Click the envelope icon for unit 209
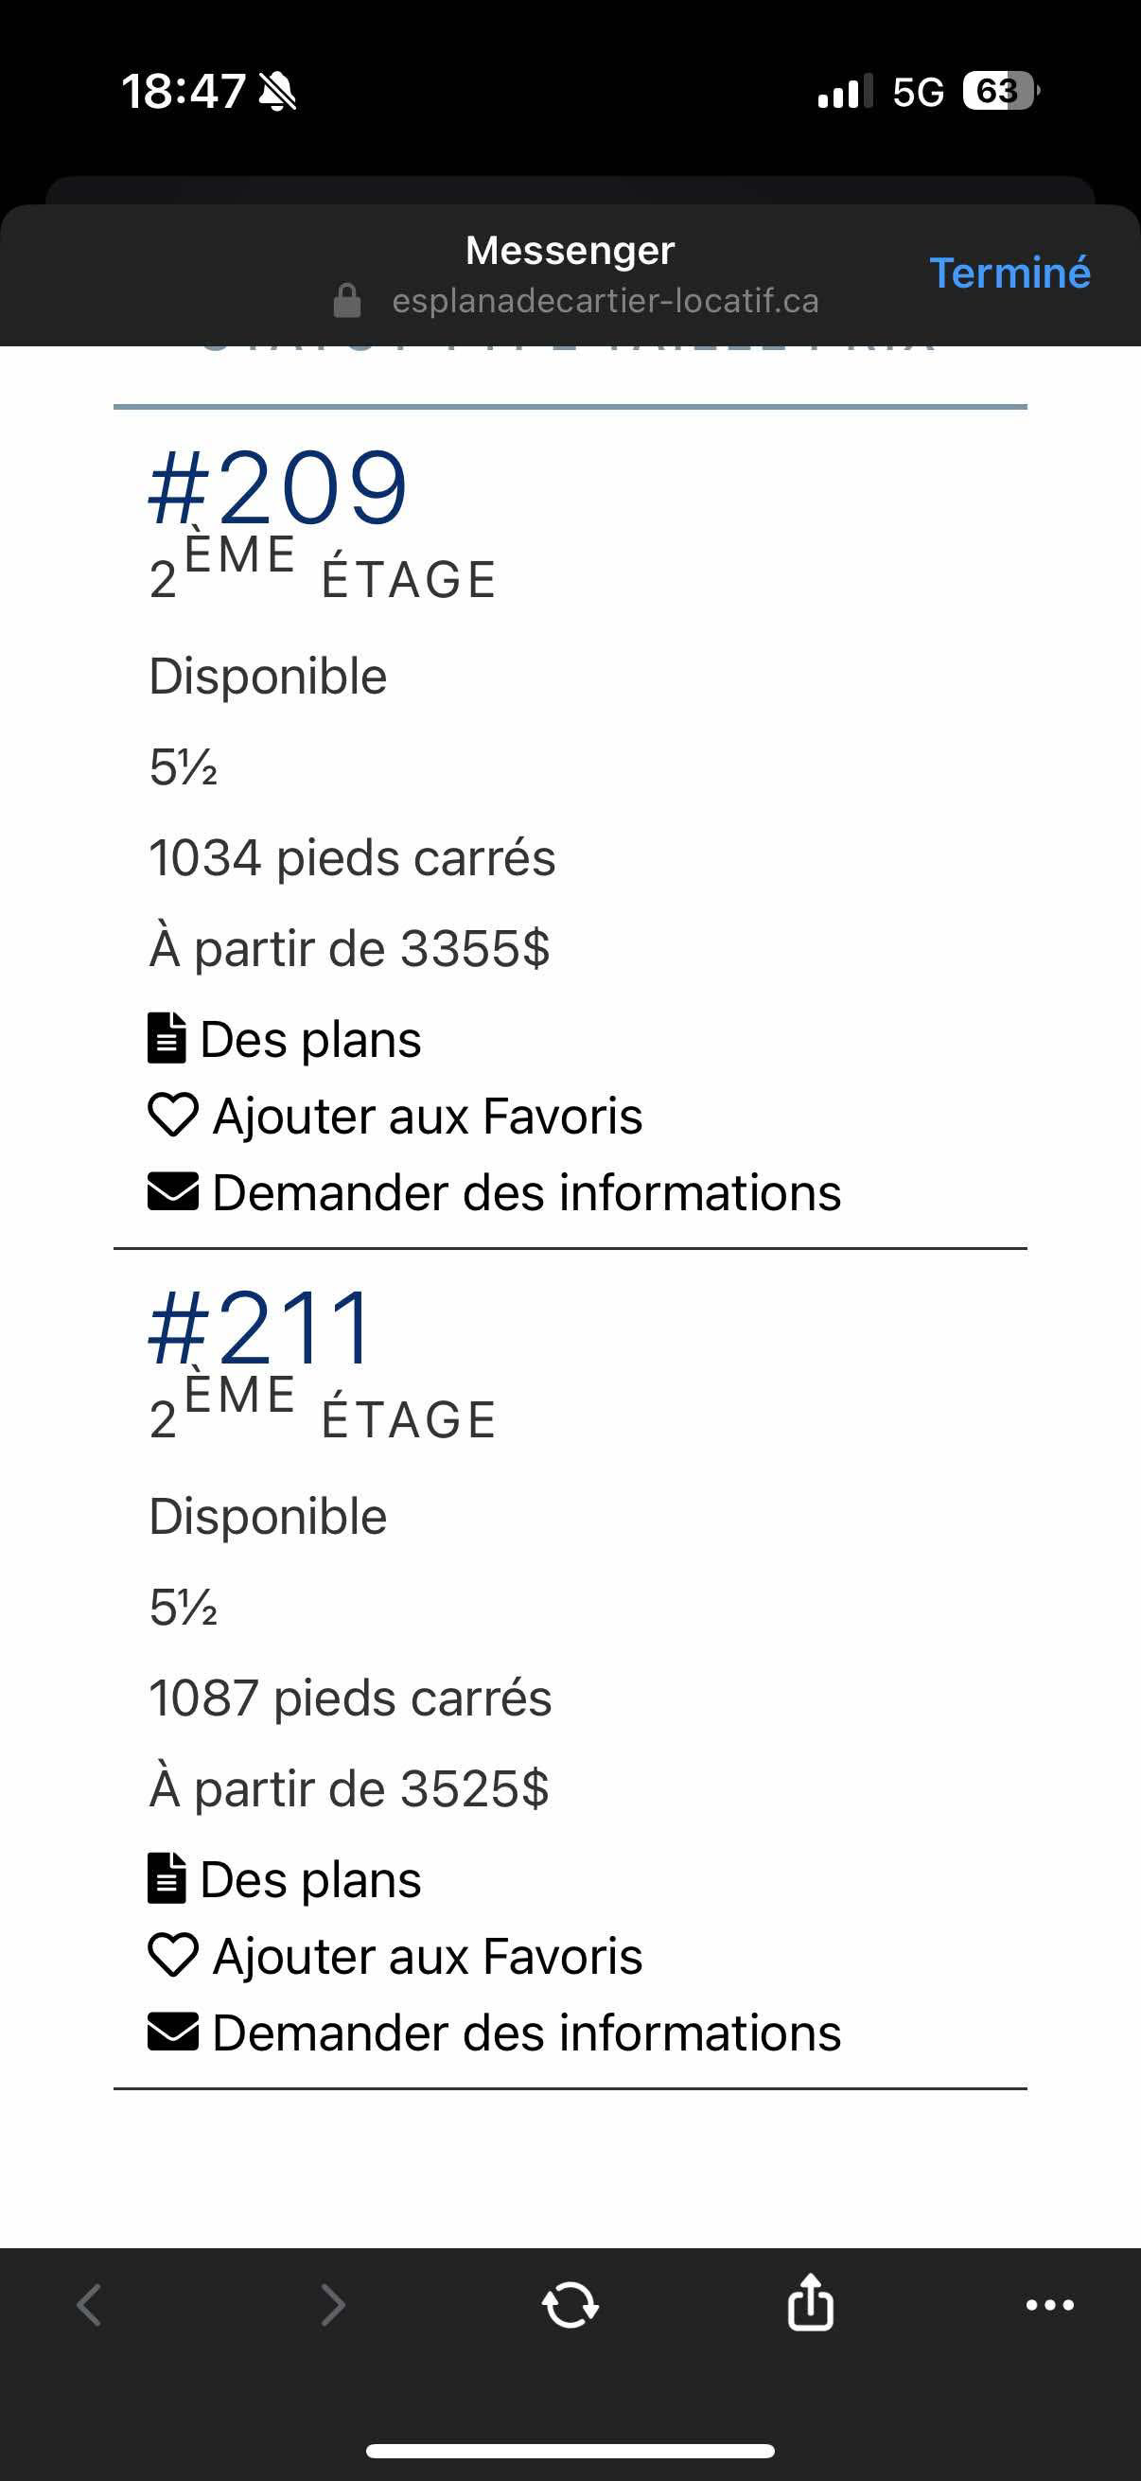The height and width of the screenshot is (2481, 1141). 173,1191
